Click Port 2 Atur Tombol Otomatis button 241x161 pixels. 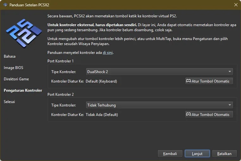pos(209,114)
